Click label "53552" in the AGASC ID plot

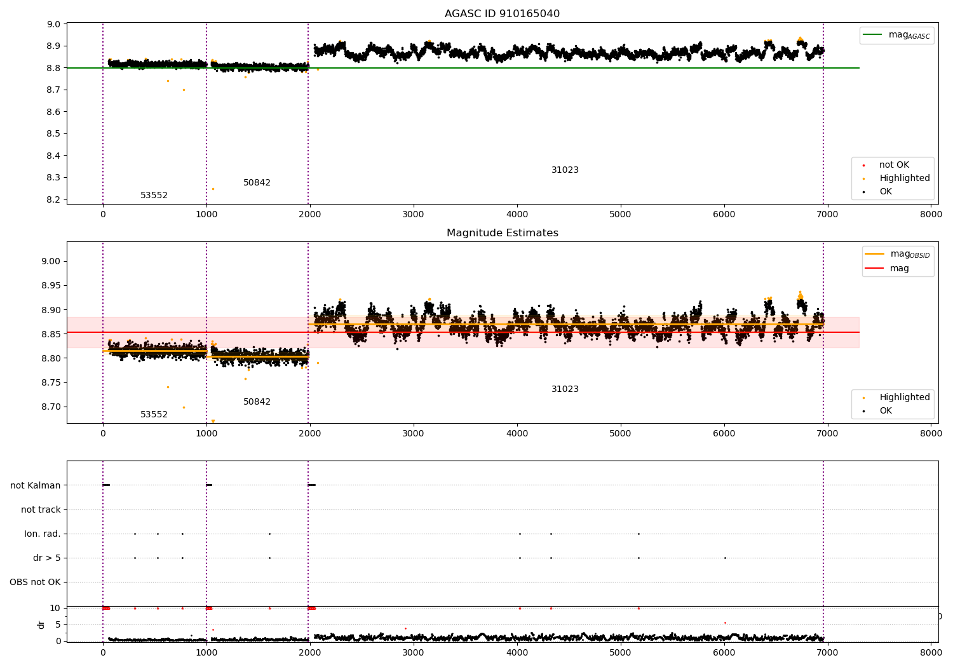[x=154, y=196]
